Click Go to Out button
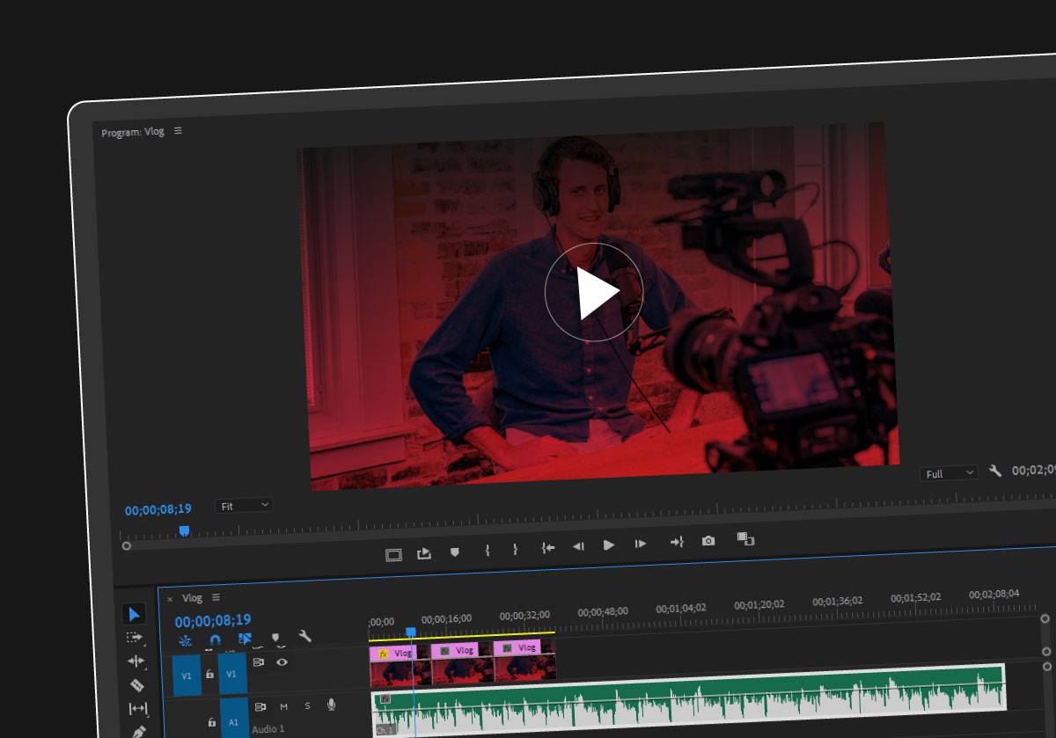 coord(676,543)
